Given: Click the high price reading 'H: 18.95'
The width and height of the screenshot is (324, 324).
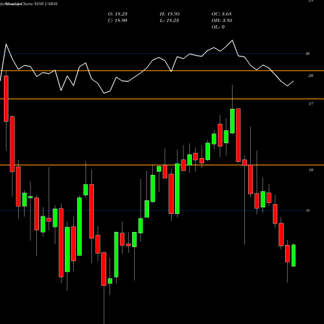Looking at the screenshot, I should click(x=170, y=14).
